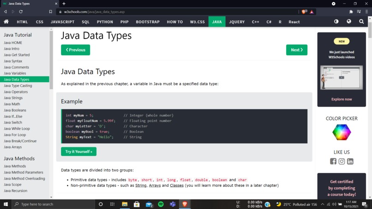This screenshot has height=209, width=372.
Task: Select JQUERY in top navigation
Action: coord(237,22)
